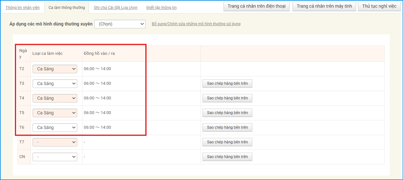Open Bổ sung/Chỉnh sửa những mô hình link

pos(196,24)
